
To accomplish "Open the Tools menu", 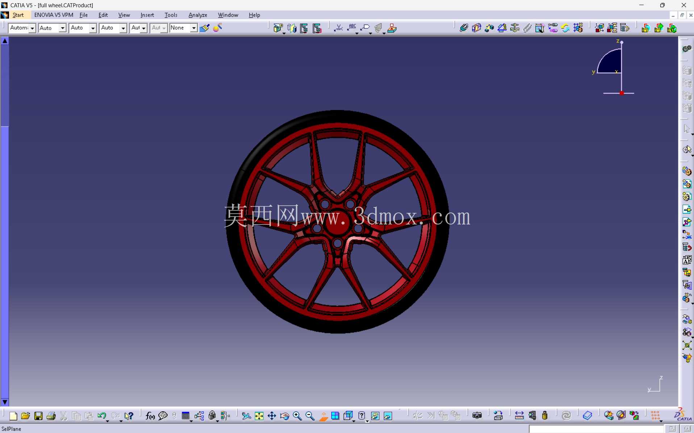I will click(171, 15).
